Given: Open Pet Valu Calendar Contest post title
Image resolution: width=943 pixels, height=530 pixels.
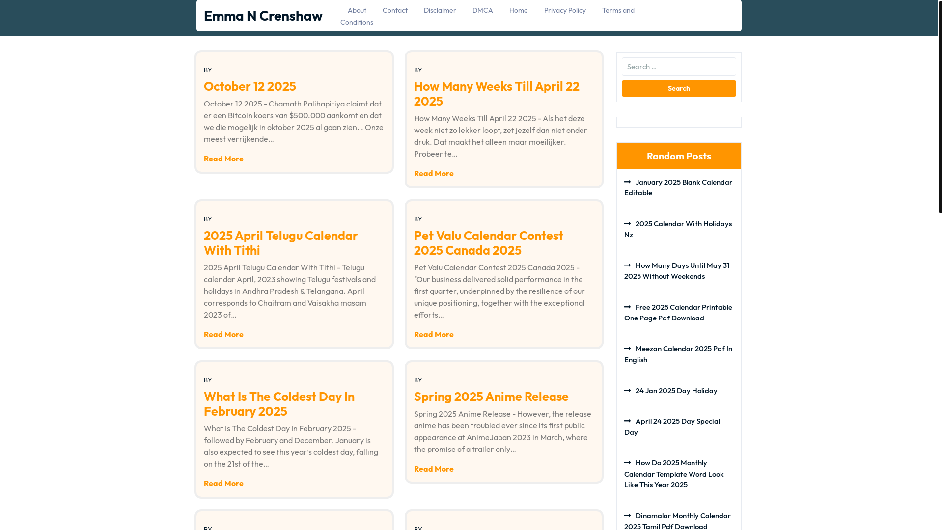Looking at the screenshot, I should click(x=488, y=243).
